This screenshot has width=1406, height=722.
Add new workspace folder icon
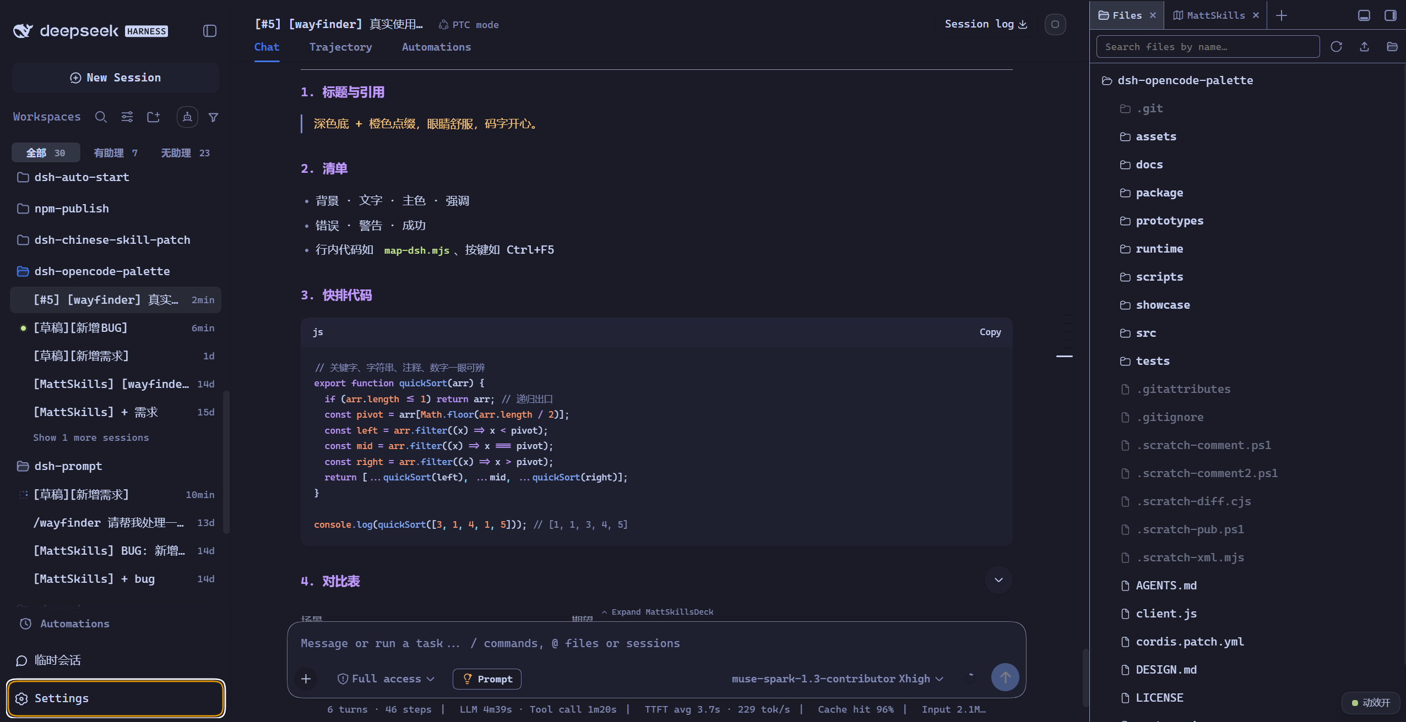(154, 117)
